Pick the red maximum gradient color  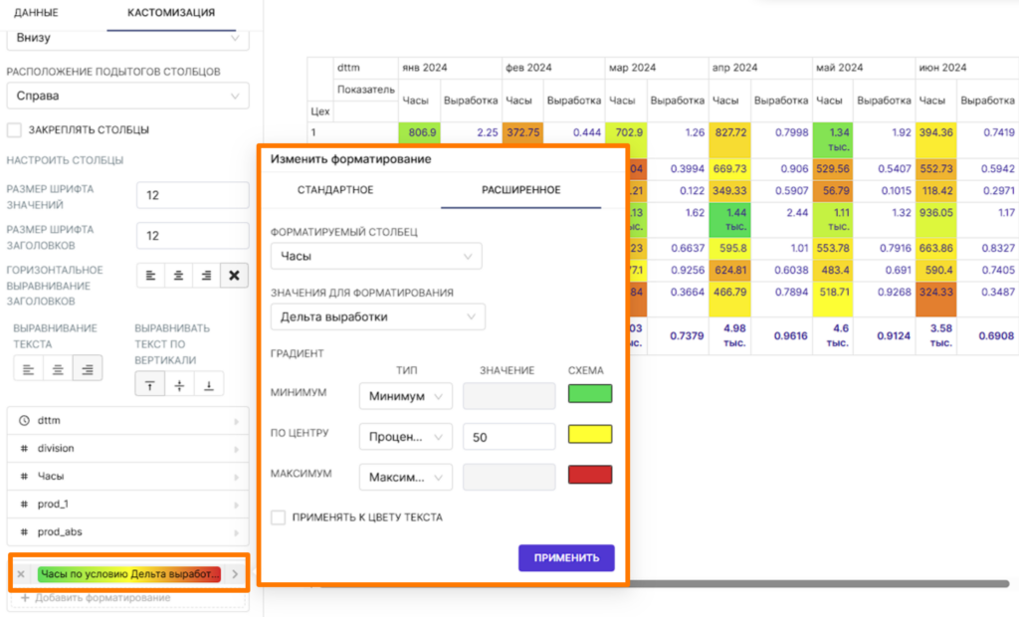pos(590,475)
